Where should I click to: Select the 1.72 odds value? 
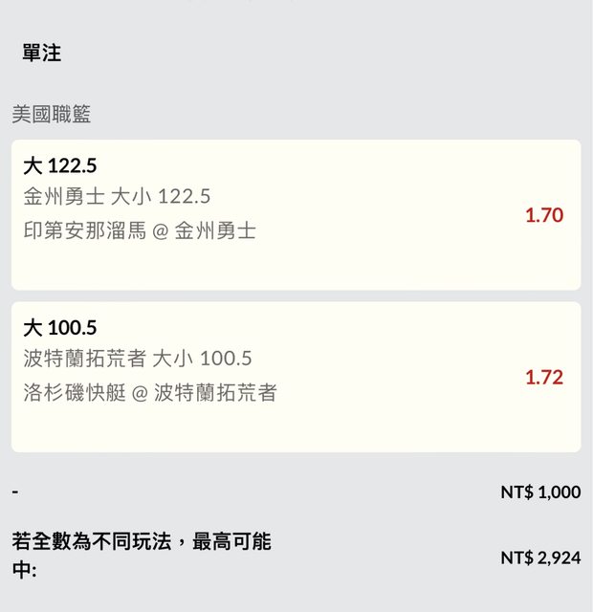pos(543,377)
